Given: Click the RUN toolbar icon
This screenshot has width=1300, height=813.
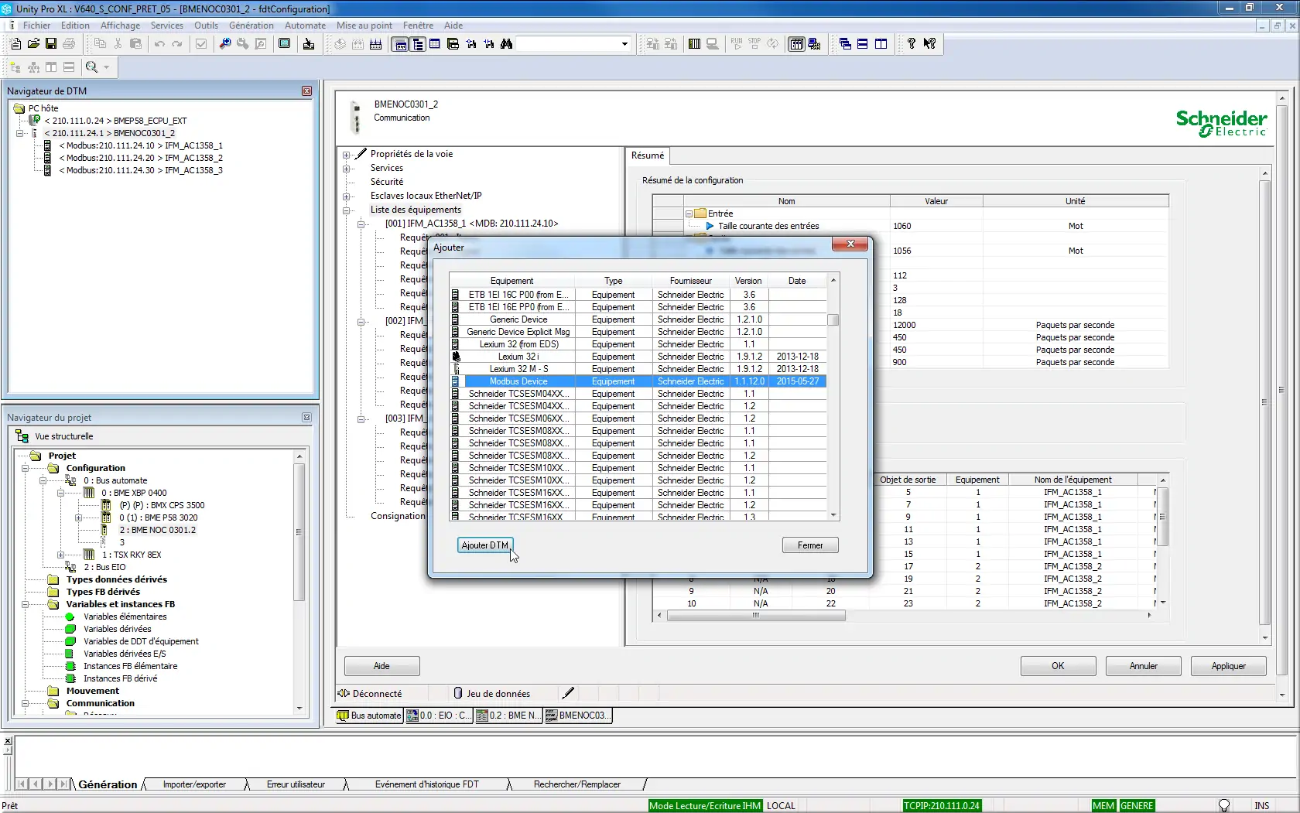Looking at the screenshot, I should pos(736,44).
